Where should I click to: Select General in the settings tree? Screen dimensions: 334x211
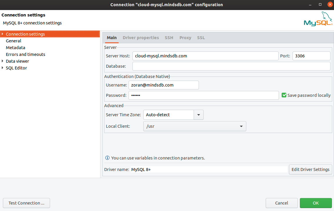point(14,41)
